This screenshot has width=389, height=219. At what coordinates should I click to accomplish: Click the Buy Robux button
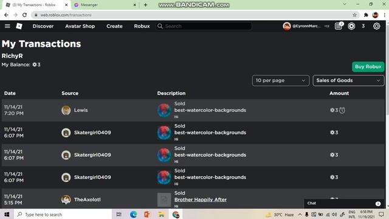(x=368, y=66)
